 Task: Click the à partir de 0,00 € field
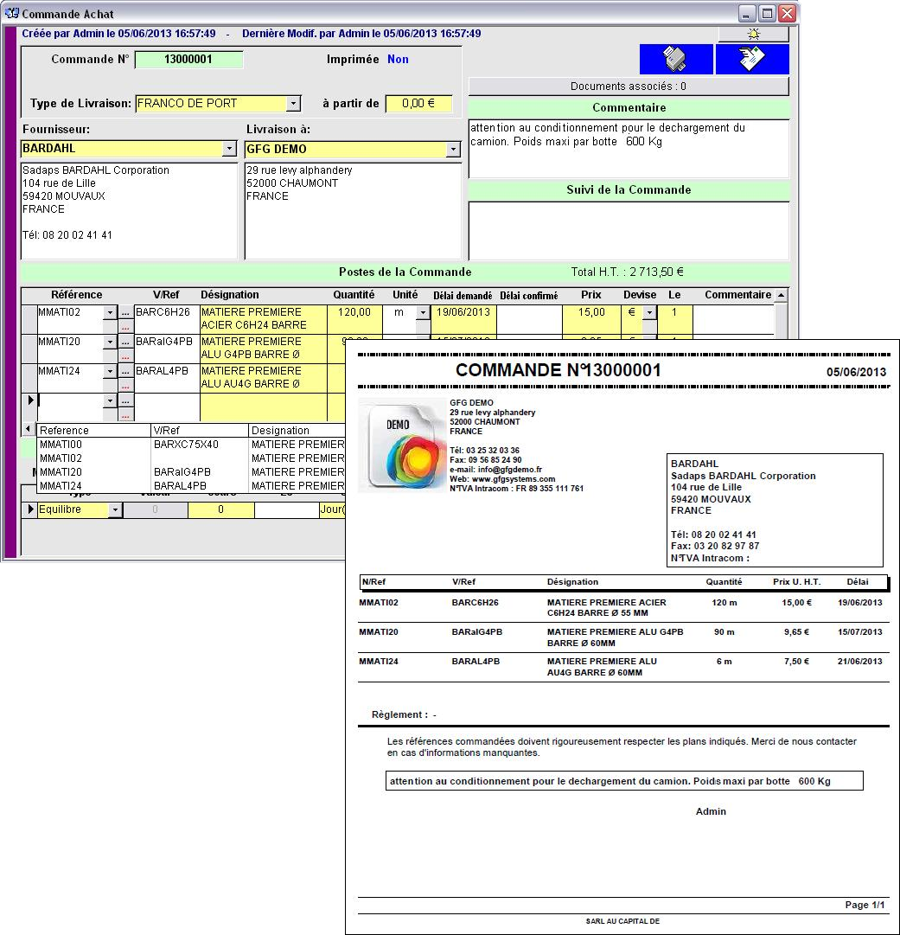[418, 103]
